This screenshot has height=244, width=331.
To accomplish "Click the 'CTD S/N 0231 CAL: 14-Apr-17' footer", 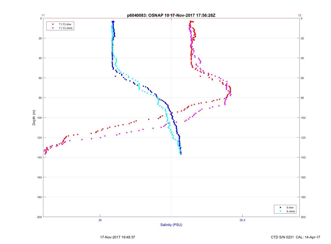I will click(x=296, y=237).
